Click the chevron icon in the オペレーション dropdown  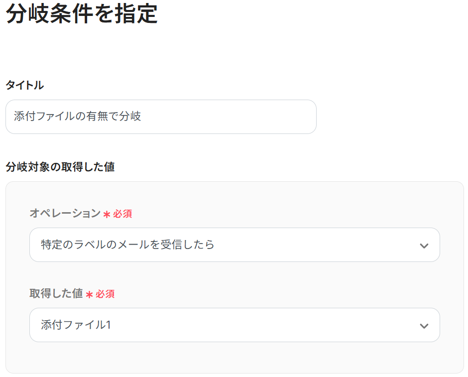coord(424,246)
